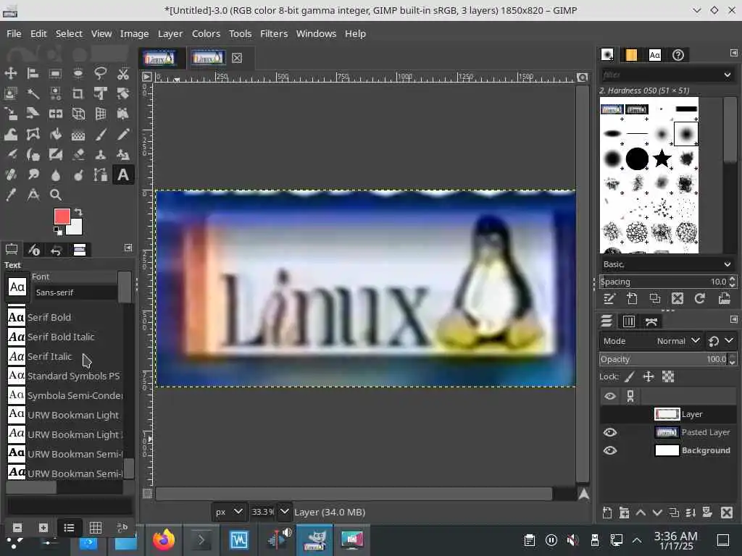Select the Text tool

coord(123,175)
